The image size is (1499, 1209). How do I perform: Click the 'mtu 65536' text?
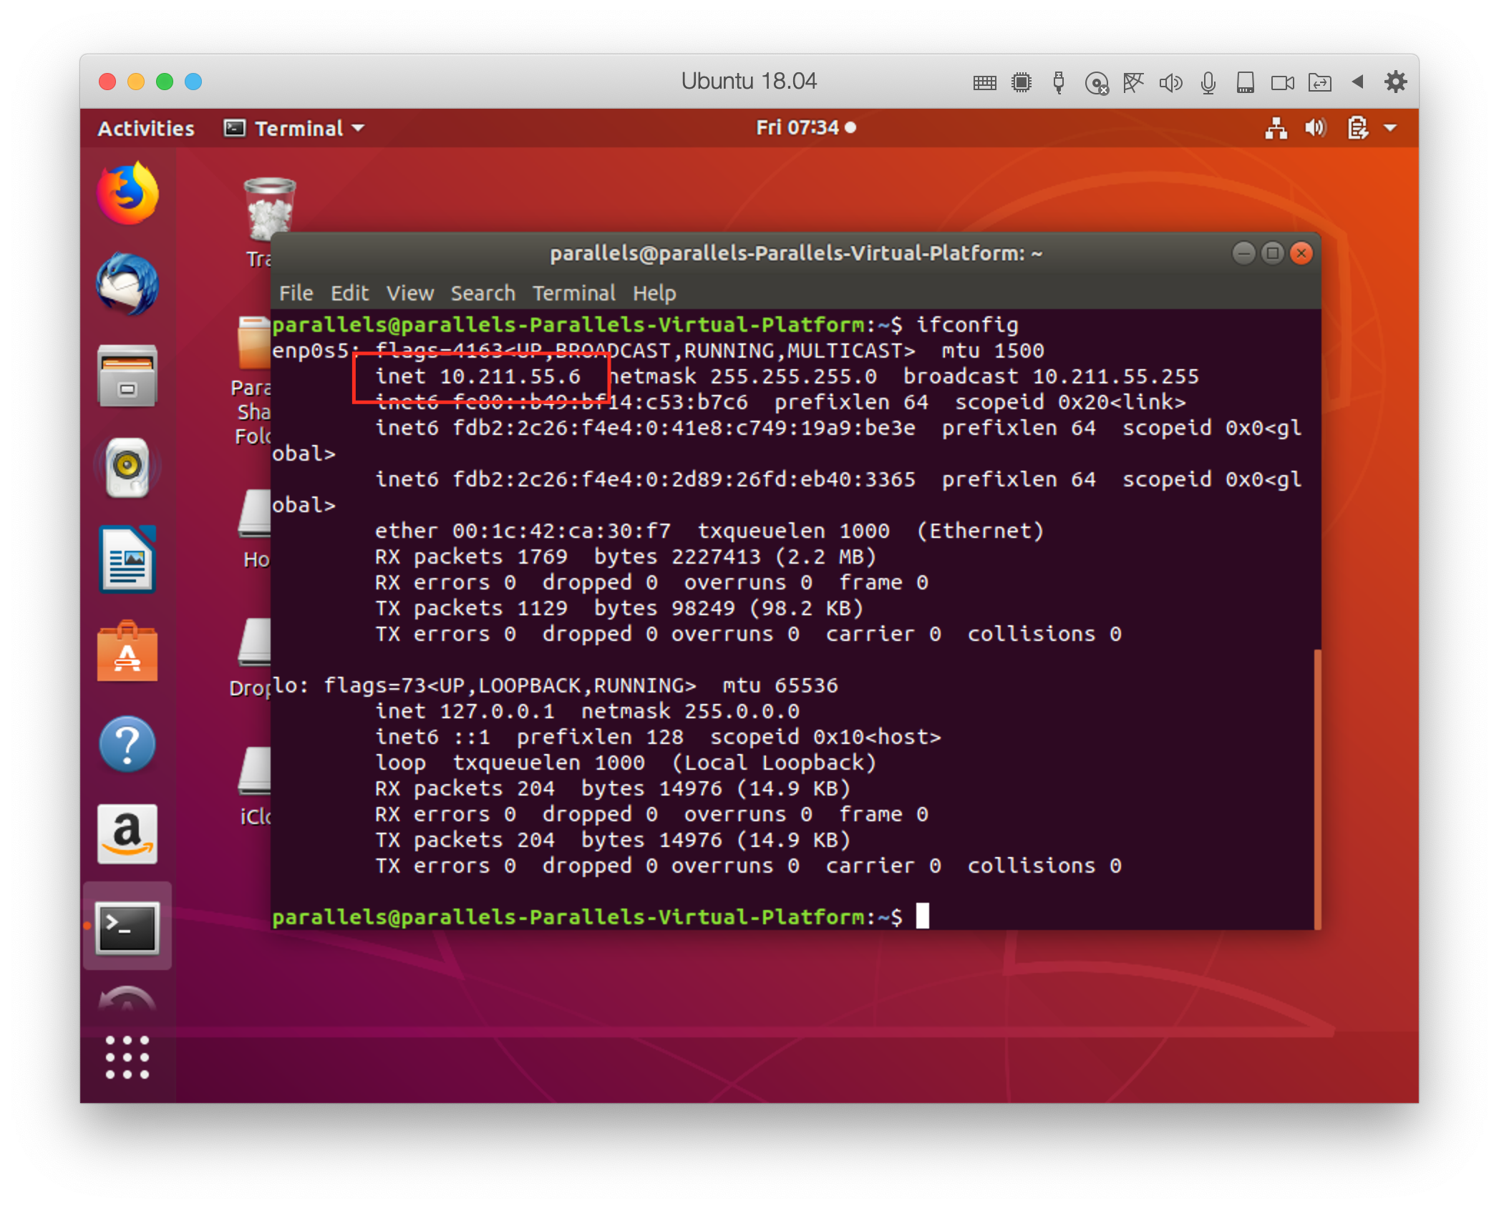tap(780, 685)
